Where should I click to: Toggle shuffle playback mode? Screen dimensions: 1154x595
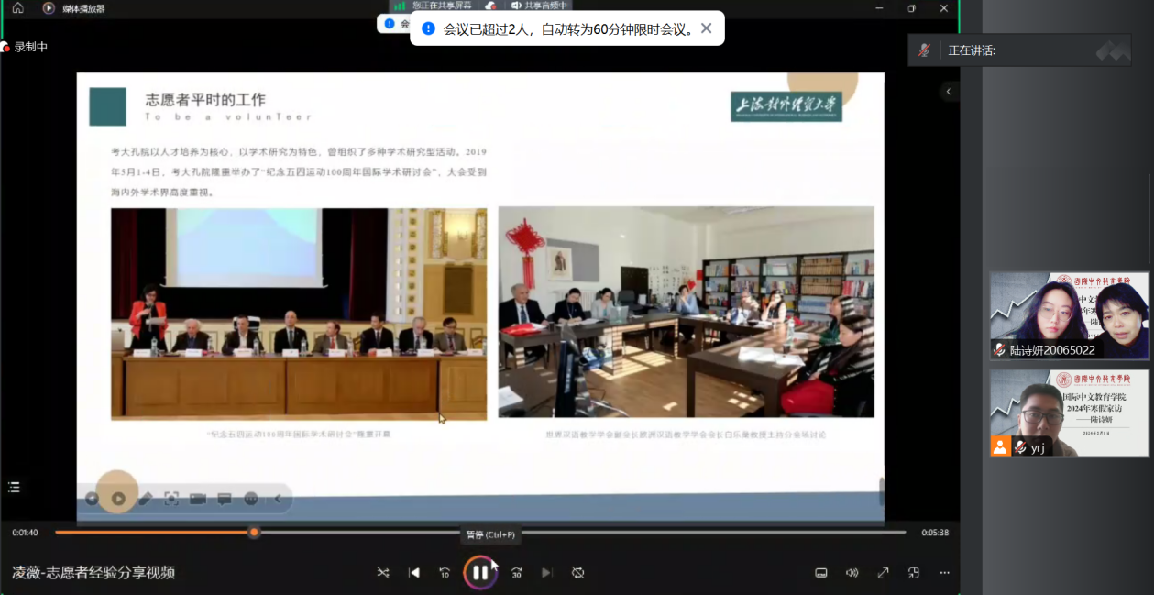tap(383, 573)
